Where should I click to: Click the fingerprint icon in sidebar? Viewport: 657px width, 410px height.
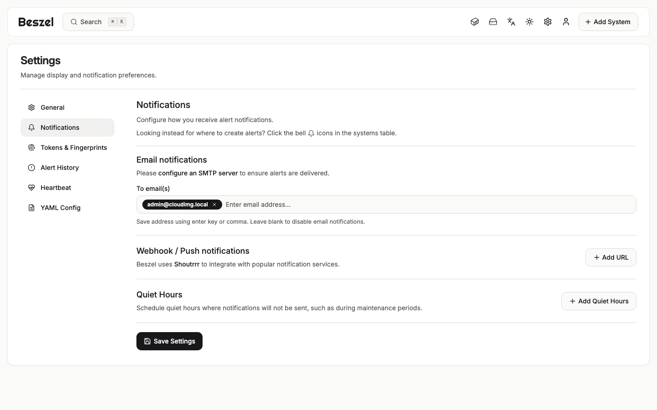pos(31,148)
